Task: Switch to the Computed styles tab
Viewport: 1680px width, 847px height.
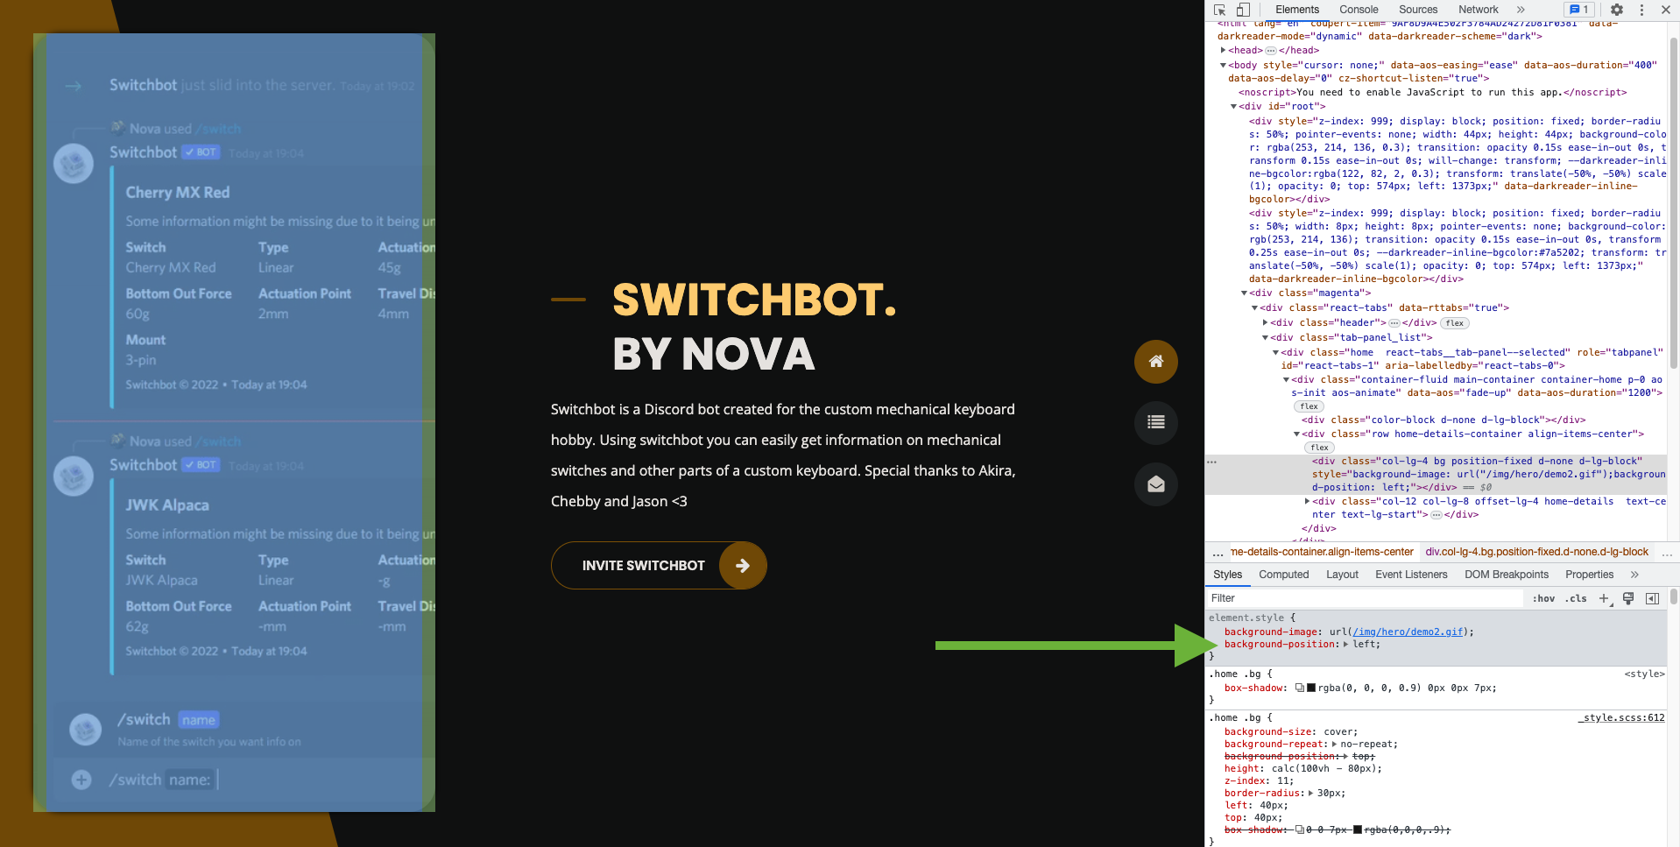Action: (1283, 575)
